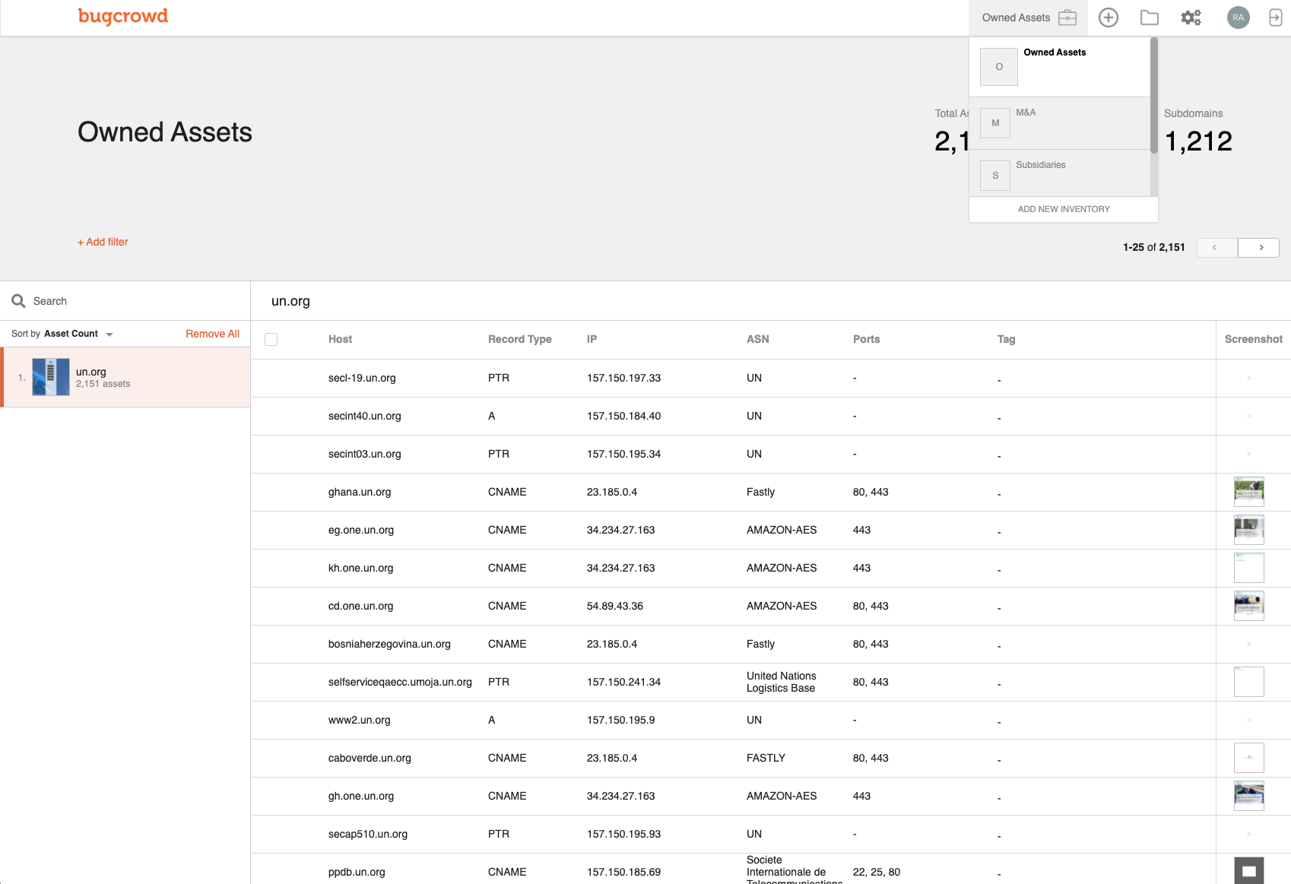Sort by IP column header
The image size is (1291, 884).
pyautogui.click(x=592, y=339)
